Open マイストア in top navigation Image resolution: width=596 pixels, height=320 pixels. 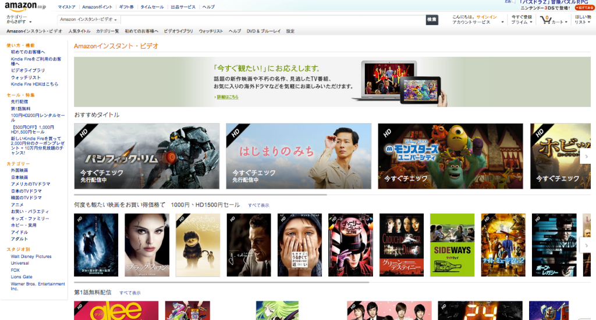point(66,7)
